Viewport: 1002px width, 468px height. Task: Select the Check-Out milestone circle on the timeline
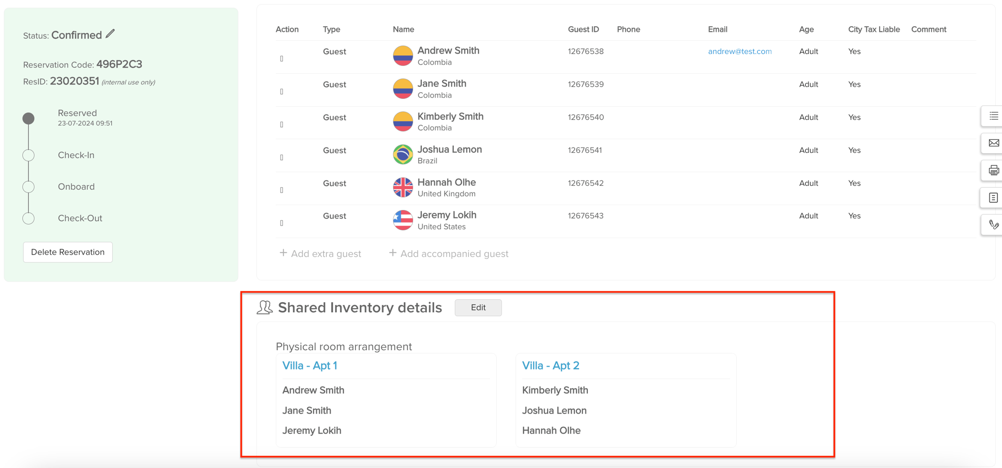tap(28, 218)
